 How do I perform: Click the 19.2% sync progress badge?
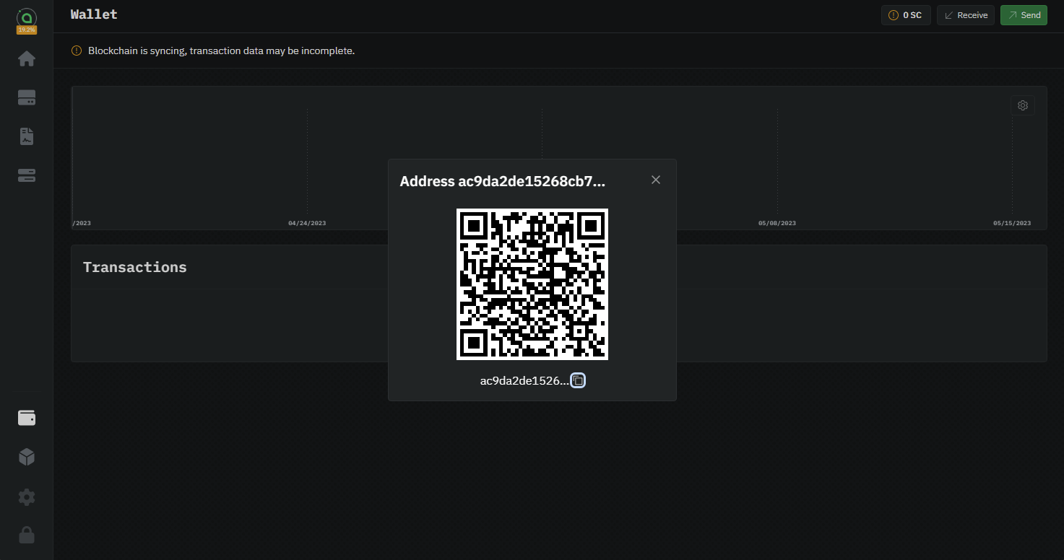click(x=27, y=30)
